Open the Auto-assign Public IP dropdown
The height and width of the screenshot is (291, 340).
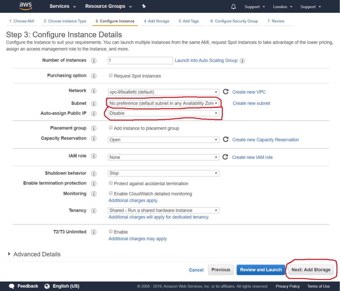coord(163,113)
